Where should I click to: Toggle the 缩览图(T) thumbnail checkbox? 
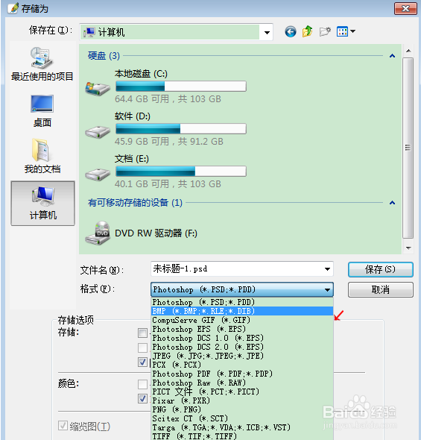pyautogui.click(x=63, y=426)
